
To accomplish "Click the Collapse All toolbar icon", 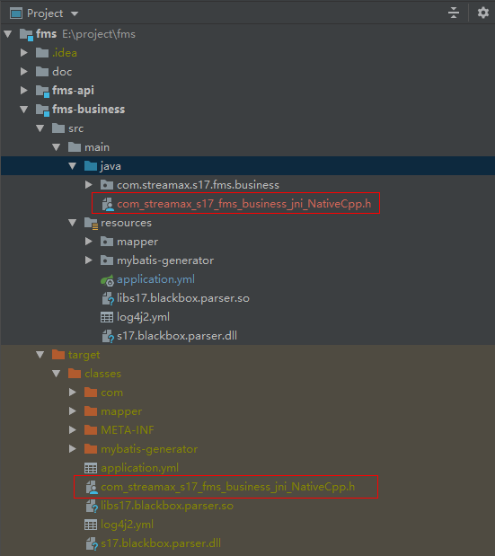I will [x=454, y=13].
